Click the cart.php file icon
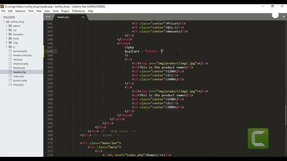The width and height of the screenshot is (287, 161). pyautogui.click(x=10, y=59)
